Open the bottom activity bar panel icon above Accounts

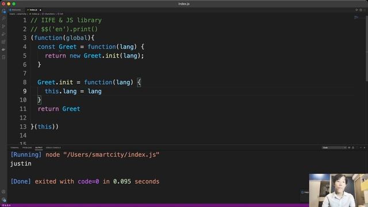(x=3, y=57)
